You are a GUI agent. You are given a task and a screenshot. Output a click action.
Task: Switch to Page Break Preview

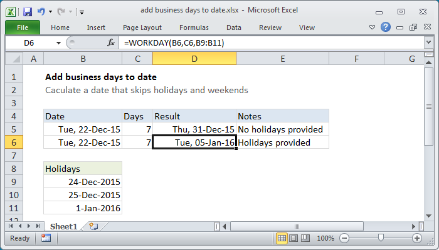[305, 238]
